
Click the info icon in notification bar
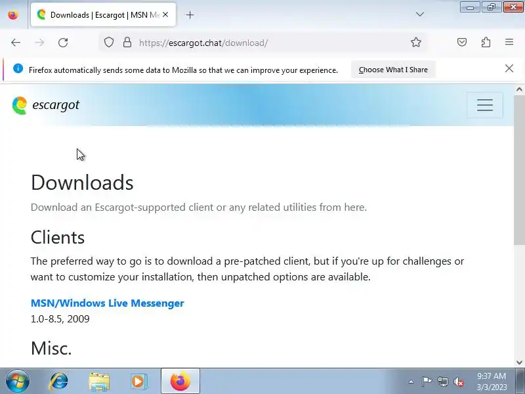tap(18, 69)
